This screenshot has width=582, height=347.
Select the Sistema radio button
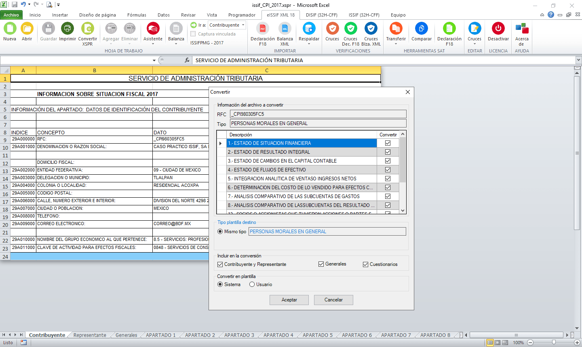point(220,284)
